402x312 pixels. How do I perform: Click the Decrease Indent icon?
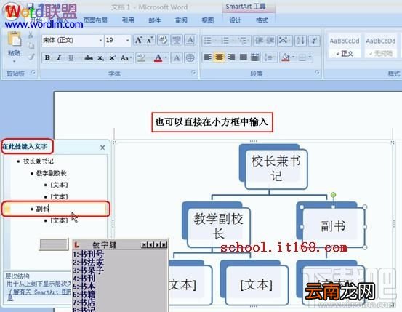point(259,41)
